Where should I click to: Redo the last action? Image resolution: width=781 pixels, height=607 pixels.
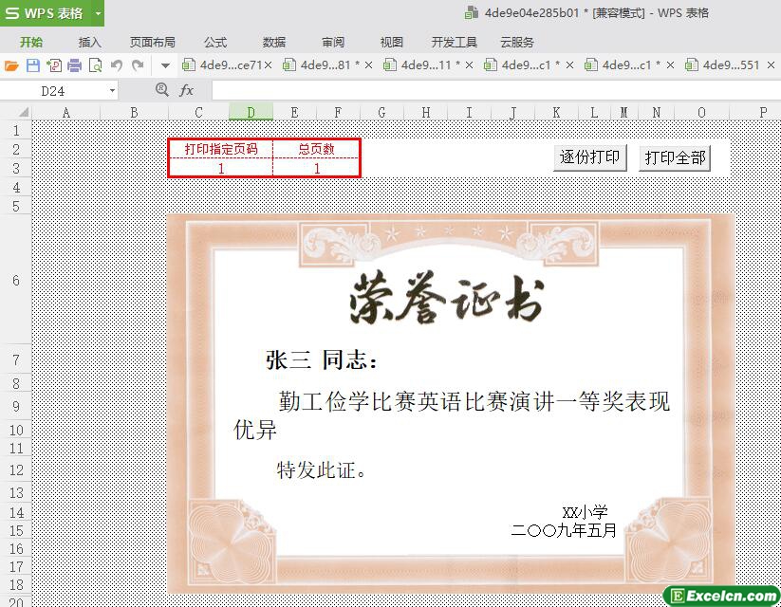(138, 65)
